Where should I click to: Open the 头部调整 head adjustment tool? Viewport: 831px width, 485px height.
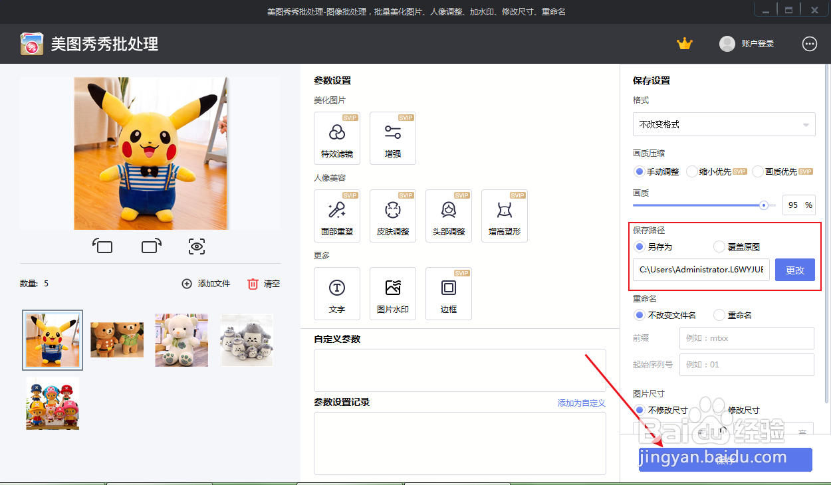click(x=449, y=216)
